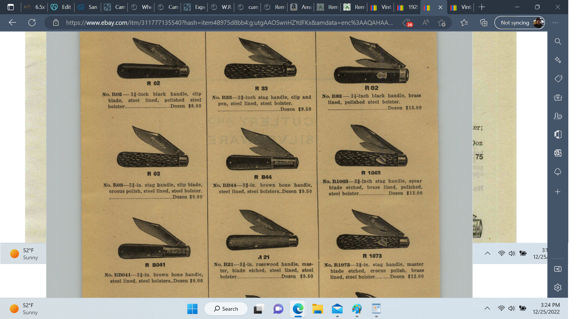Image resolution: width=584 pixels, height=319 pixels.
Task: Switch to the Ama tab
Action: [301, 7]
